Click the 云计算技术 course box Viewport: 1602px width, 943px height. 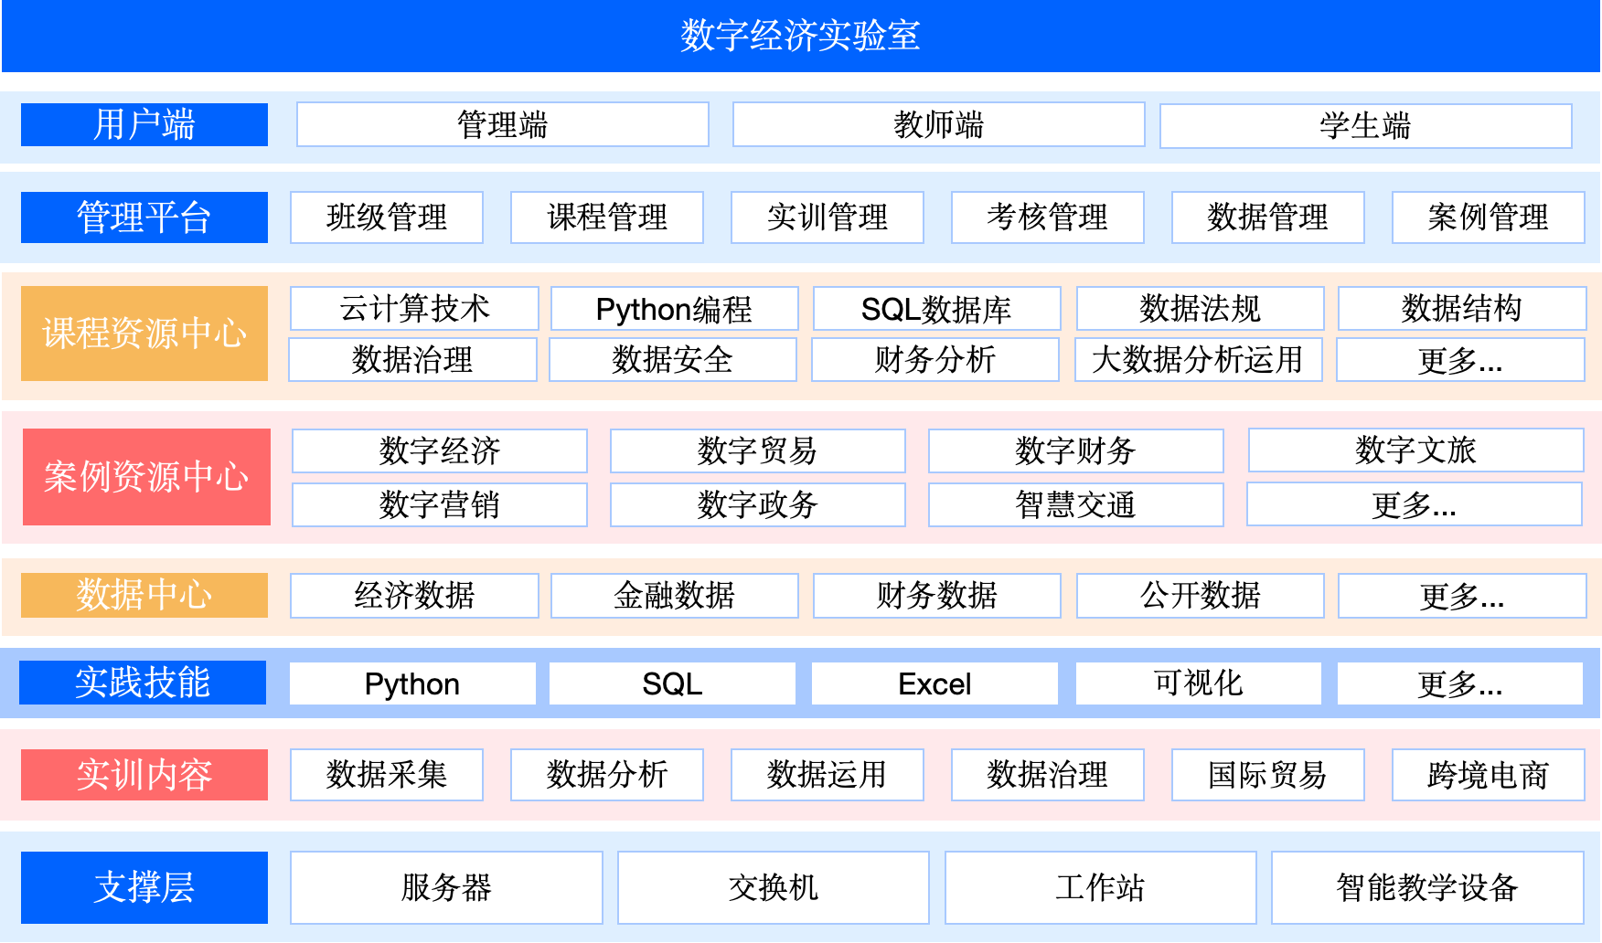[414, 309]
